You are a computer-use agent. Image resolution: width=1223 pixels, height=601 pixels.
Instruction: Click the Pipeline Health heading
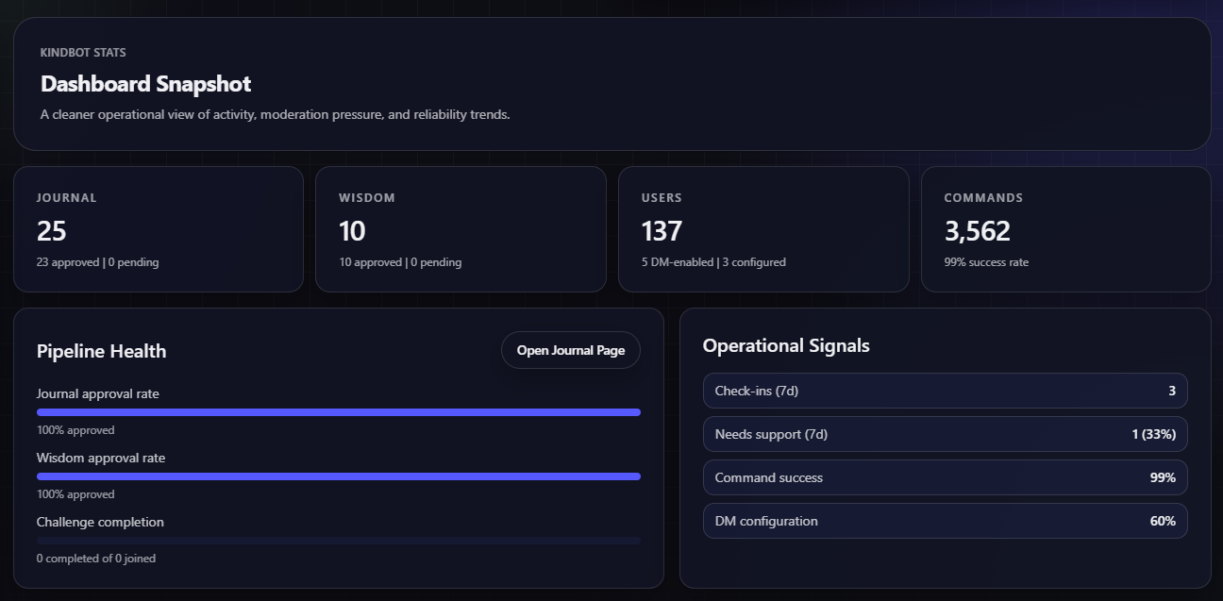tap(101, 351)
